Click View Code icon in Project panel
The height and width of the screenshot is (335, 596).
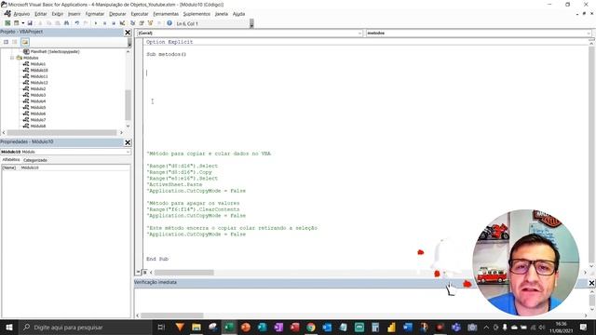[x=6, y=42]
